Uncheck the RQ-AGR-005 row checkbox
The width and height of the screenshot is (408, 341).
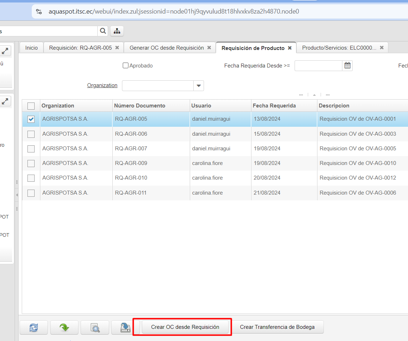coord(31,119)
